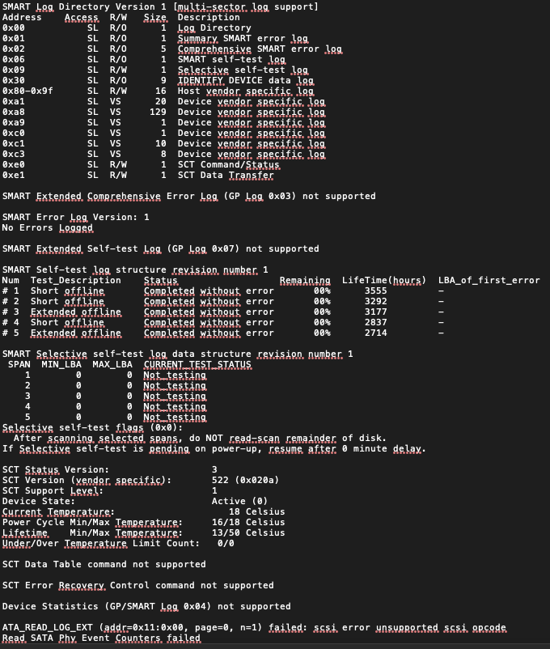Click the "IDENTIFY DEVICE data log" entry
Image resolution: width=550 pixels, height=649 pixels.
[x=245, y=80]
